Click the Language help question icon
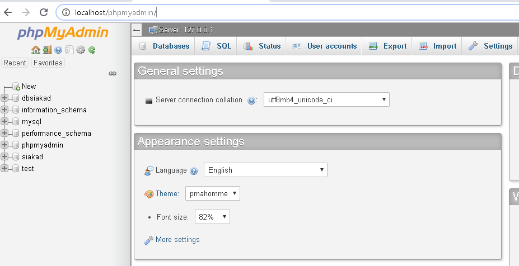 click(194, 171)
